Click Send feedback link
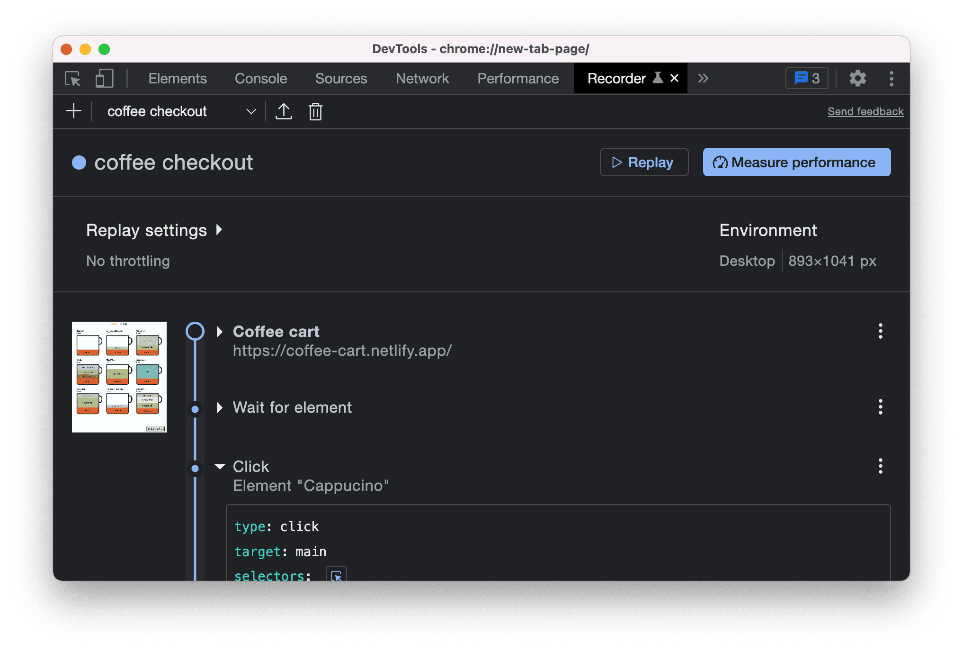 (x=866, y=111)
